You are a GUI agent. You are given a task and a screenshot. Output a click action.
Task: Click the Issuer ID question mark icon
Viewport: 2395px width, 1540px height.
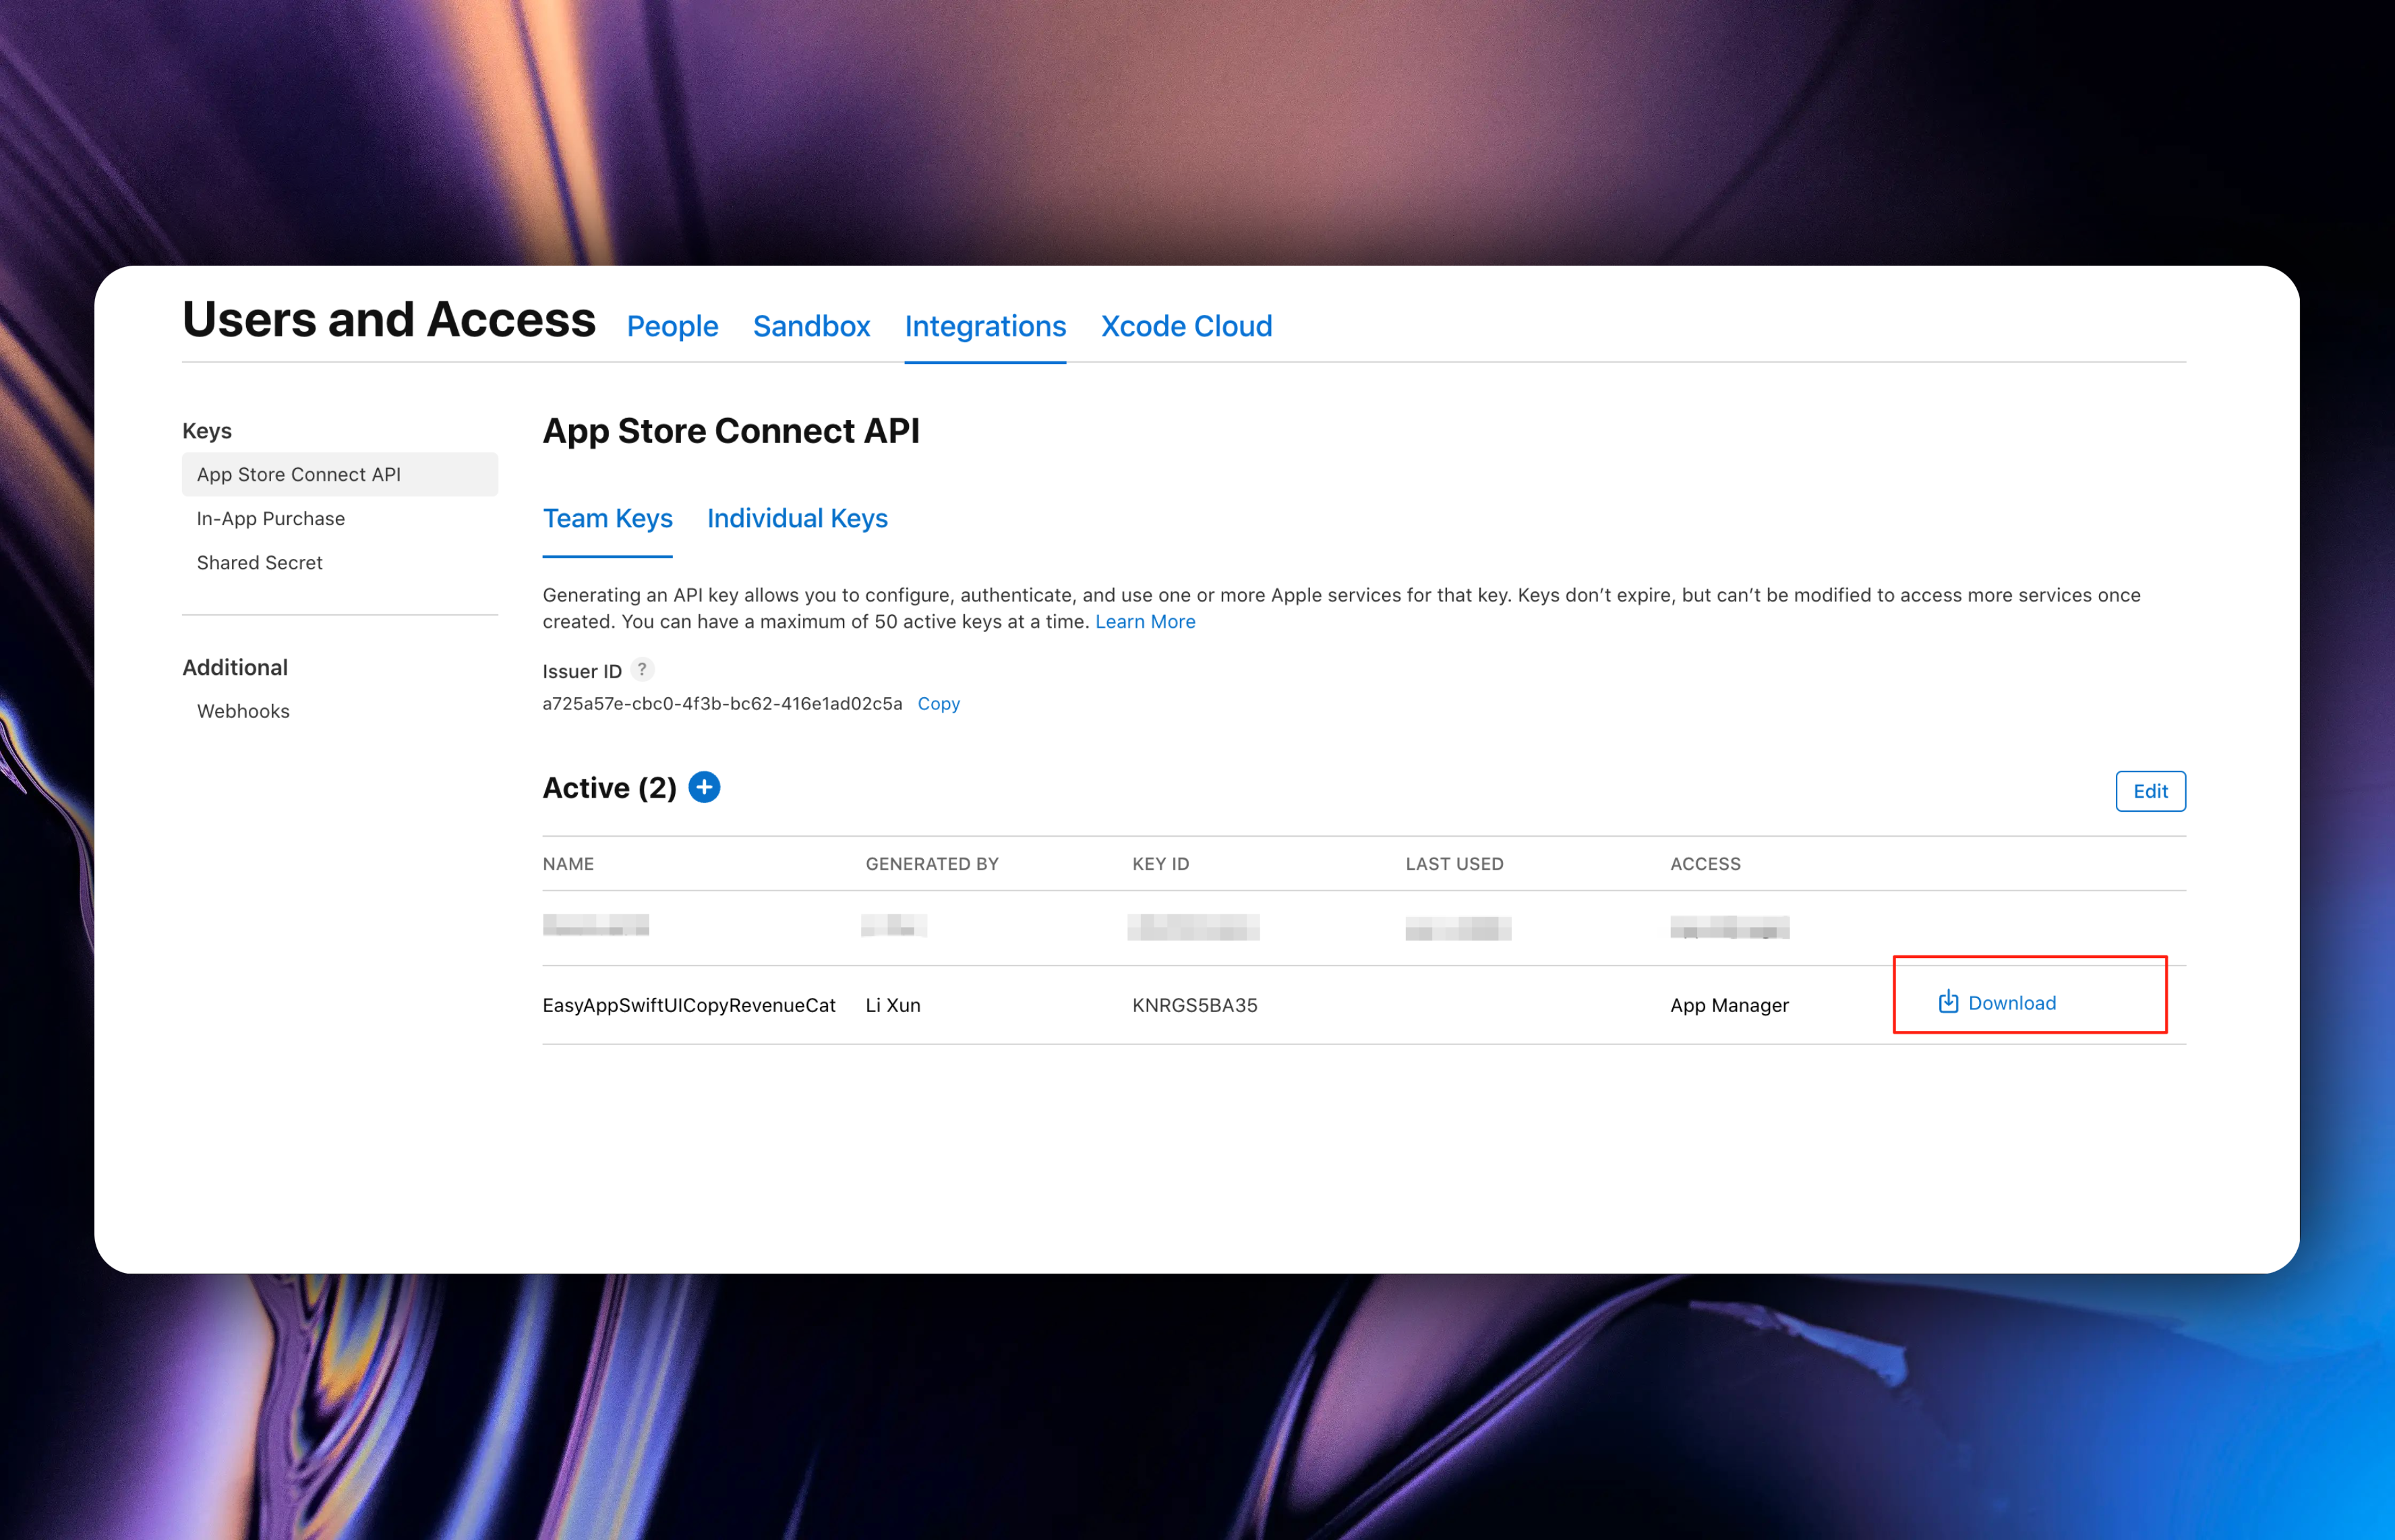pyautogui.click(x=642, y=670)
